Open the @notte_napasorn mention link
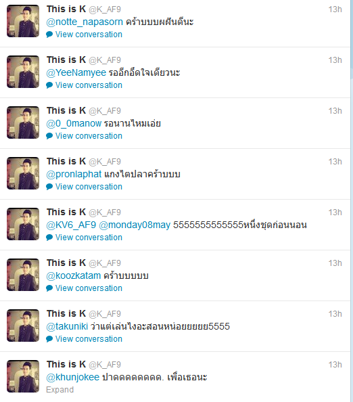The image size is (353, 402). [85, 22]
